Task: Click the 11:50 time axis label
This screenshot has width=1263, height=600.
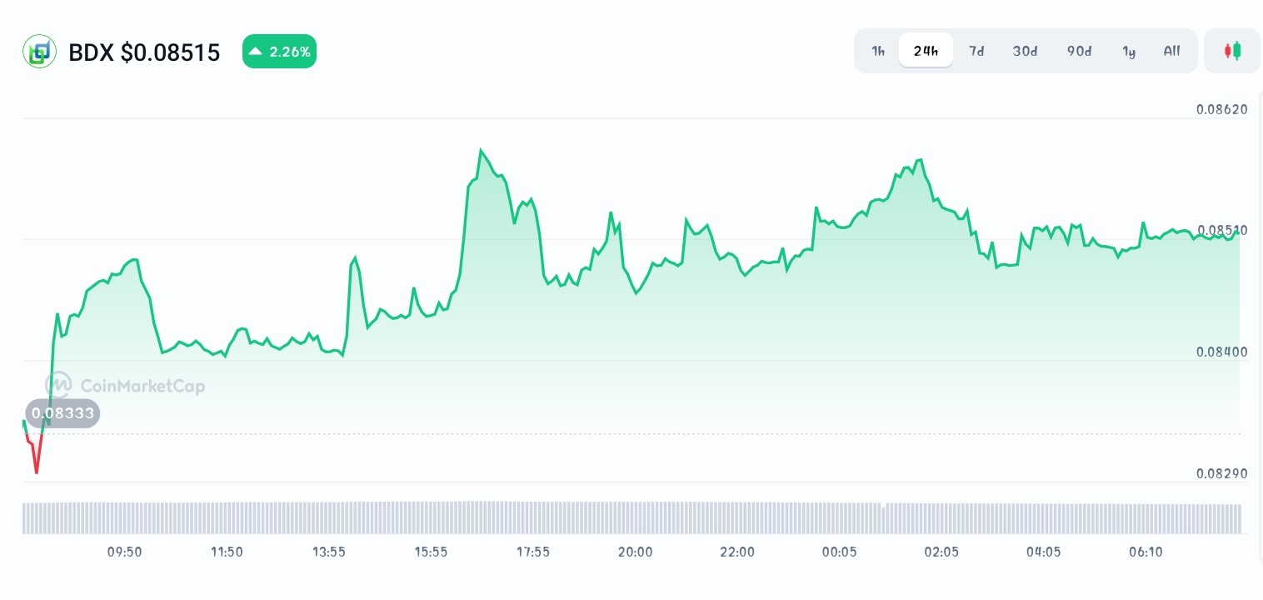Action: [227, 552]
